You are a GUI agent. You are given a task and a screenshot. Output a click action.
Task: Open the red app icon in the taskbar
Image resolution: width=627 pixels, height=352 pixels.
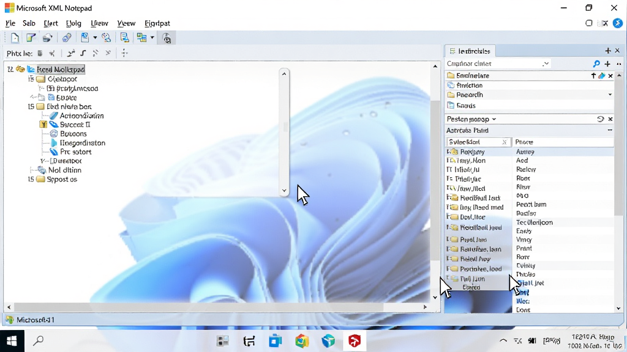355,341
